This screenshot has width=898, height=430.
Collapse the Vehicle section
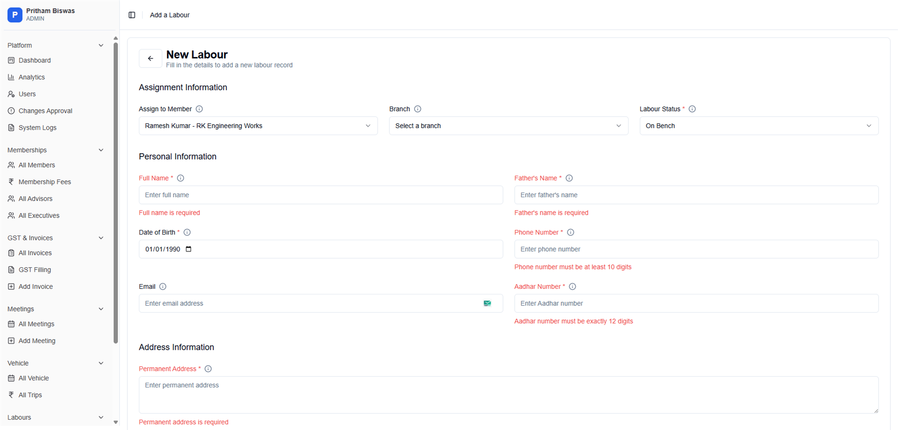[x=101, y=363]
